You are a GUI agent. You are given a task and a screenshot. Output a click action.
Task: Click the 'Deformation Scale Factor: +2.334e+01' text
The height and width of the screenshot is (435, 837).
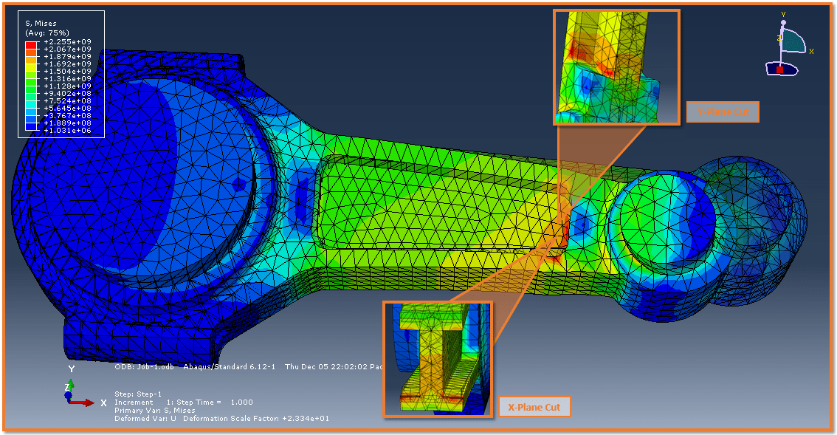pyautogui.click(x=256, y=419)
